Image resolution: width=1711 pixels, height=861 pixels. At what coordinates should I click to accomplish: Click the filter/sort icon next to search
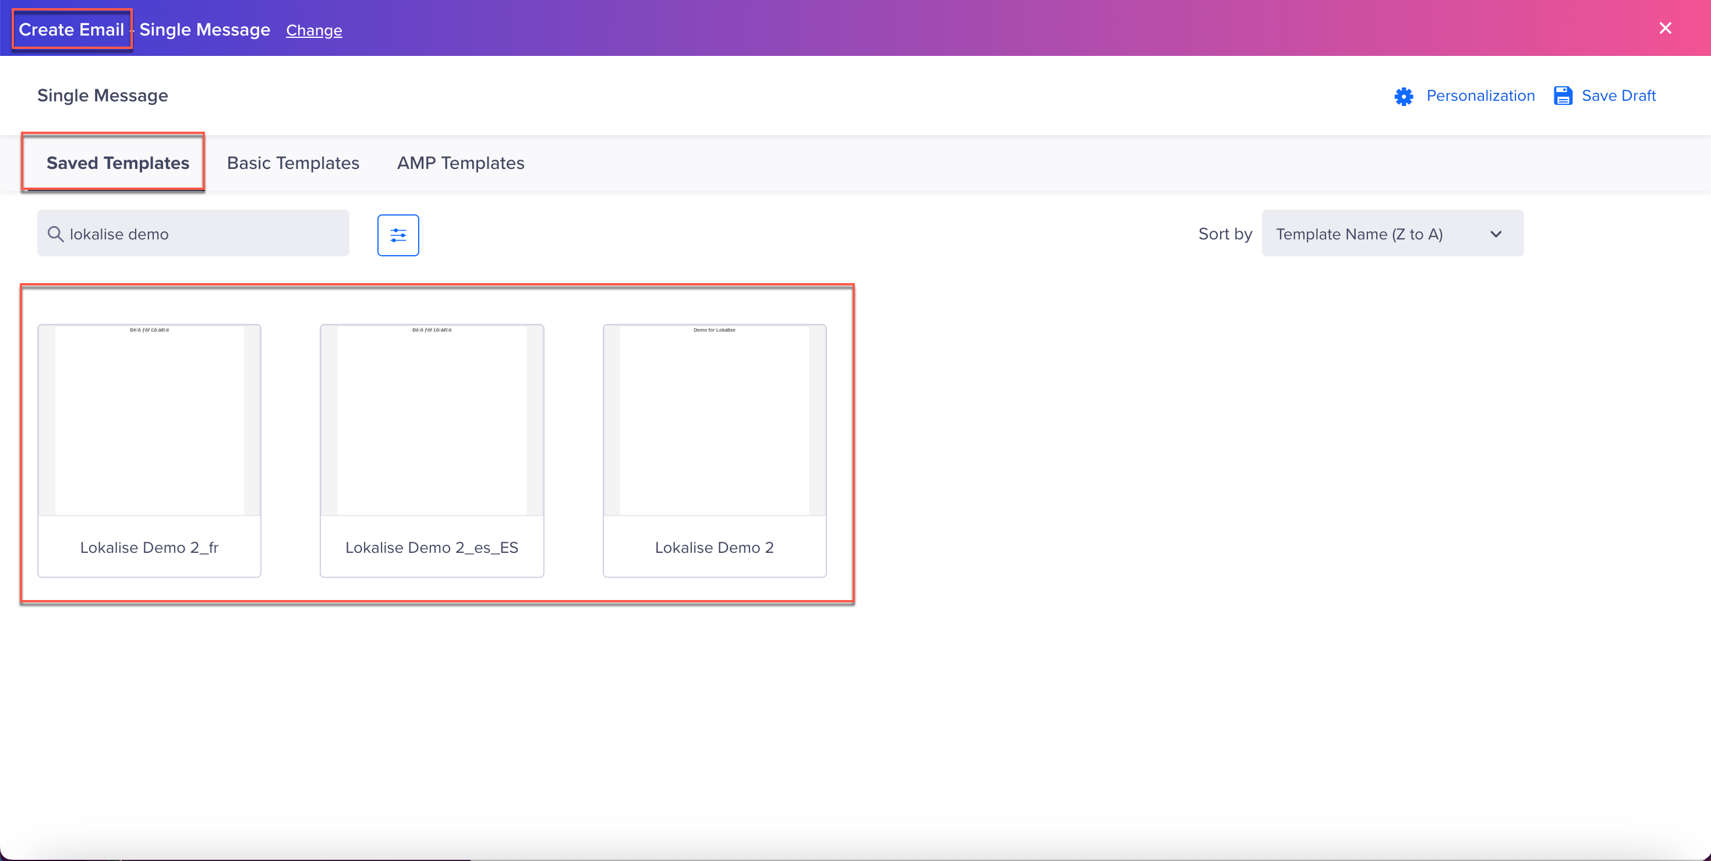click(x=397, y=234)
